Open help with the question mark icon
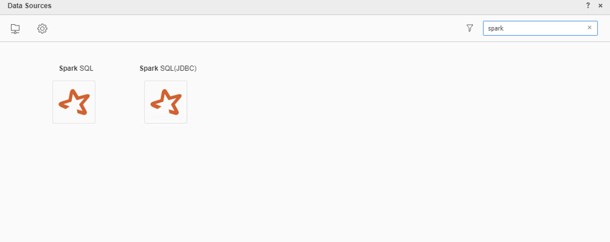610x242 pixels. click(588, 5)
